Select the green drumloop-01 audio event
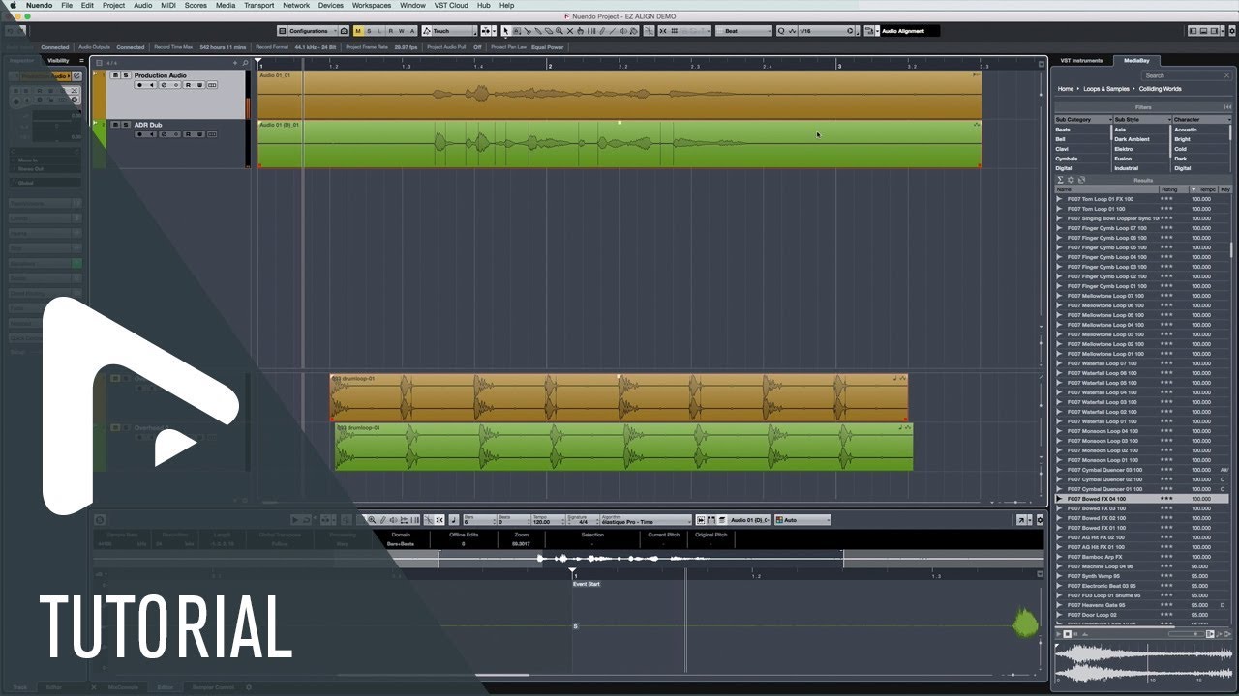Image resolution: width=1239 pixels, height=696 pixels. click(x=624, y=447)
